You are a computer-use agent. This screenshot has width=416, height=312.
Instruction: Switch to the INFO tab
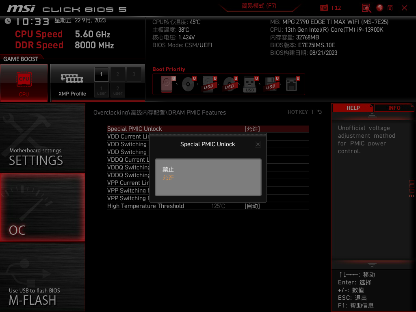pos(394,108)
